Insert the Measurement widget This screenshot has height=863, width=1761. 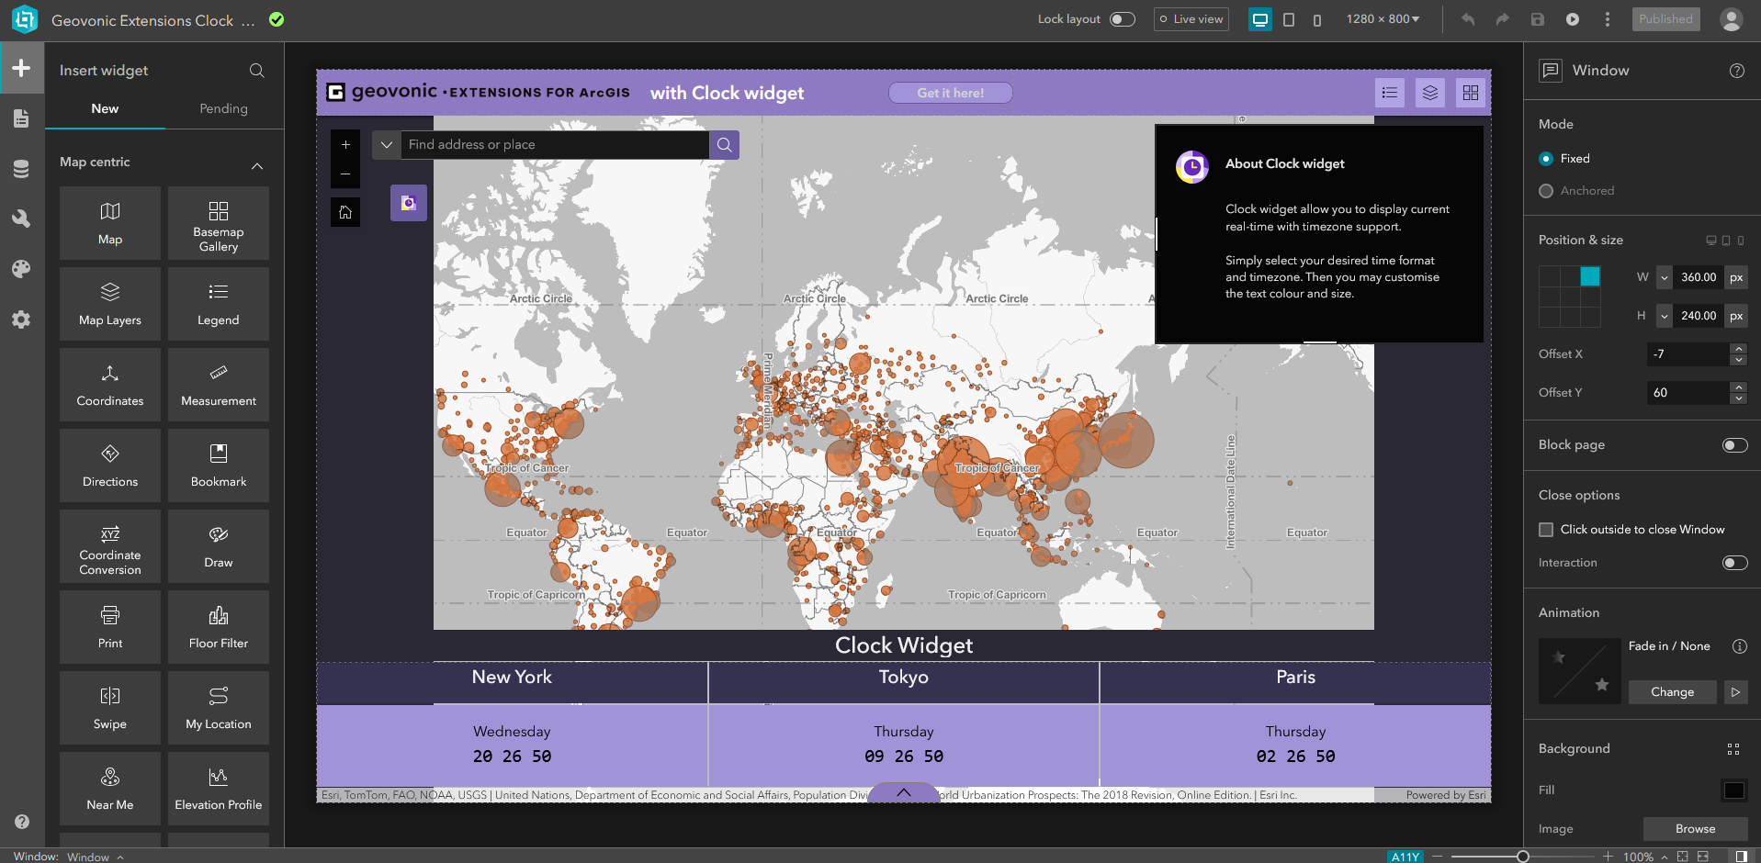pos(219,385)
